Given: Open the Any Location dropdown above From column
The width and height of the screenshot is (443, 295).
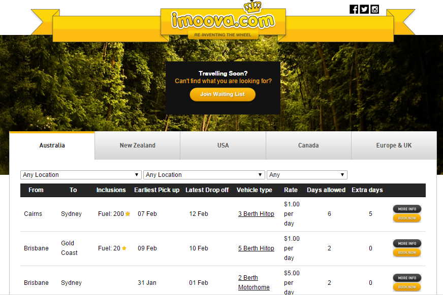Looking at the screenshot, I should 81,175.
